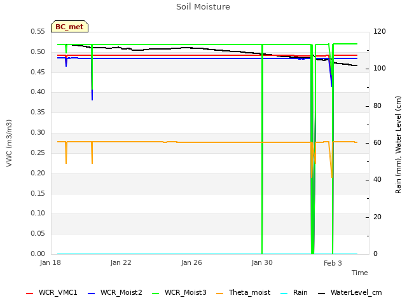Click the 0.00 left axis tick label
The width and height of the screenshot is (407, 305).
(38, 254)
